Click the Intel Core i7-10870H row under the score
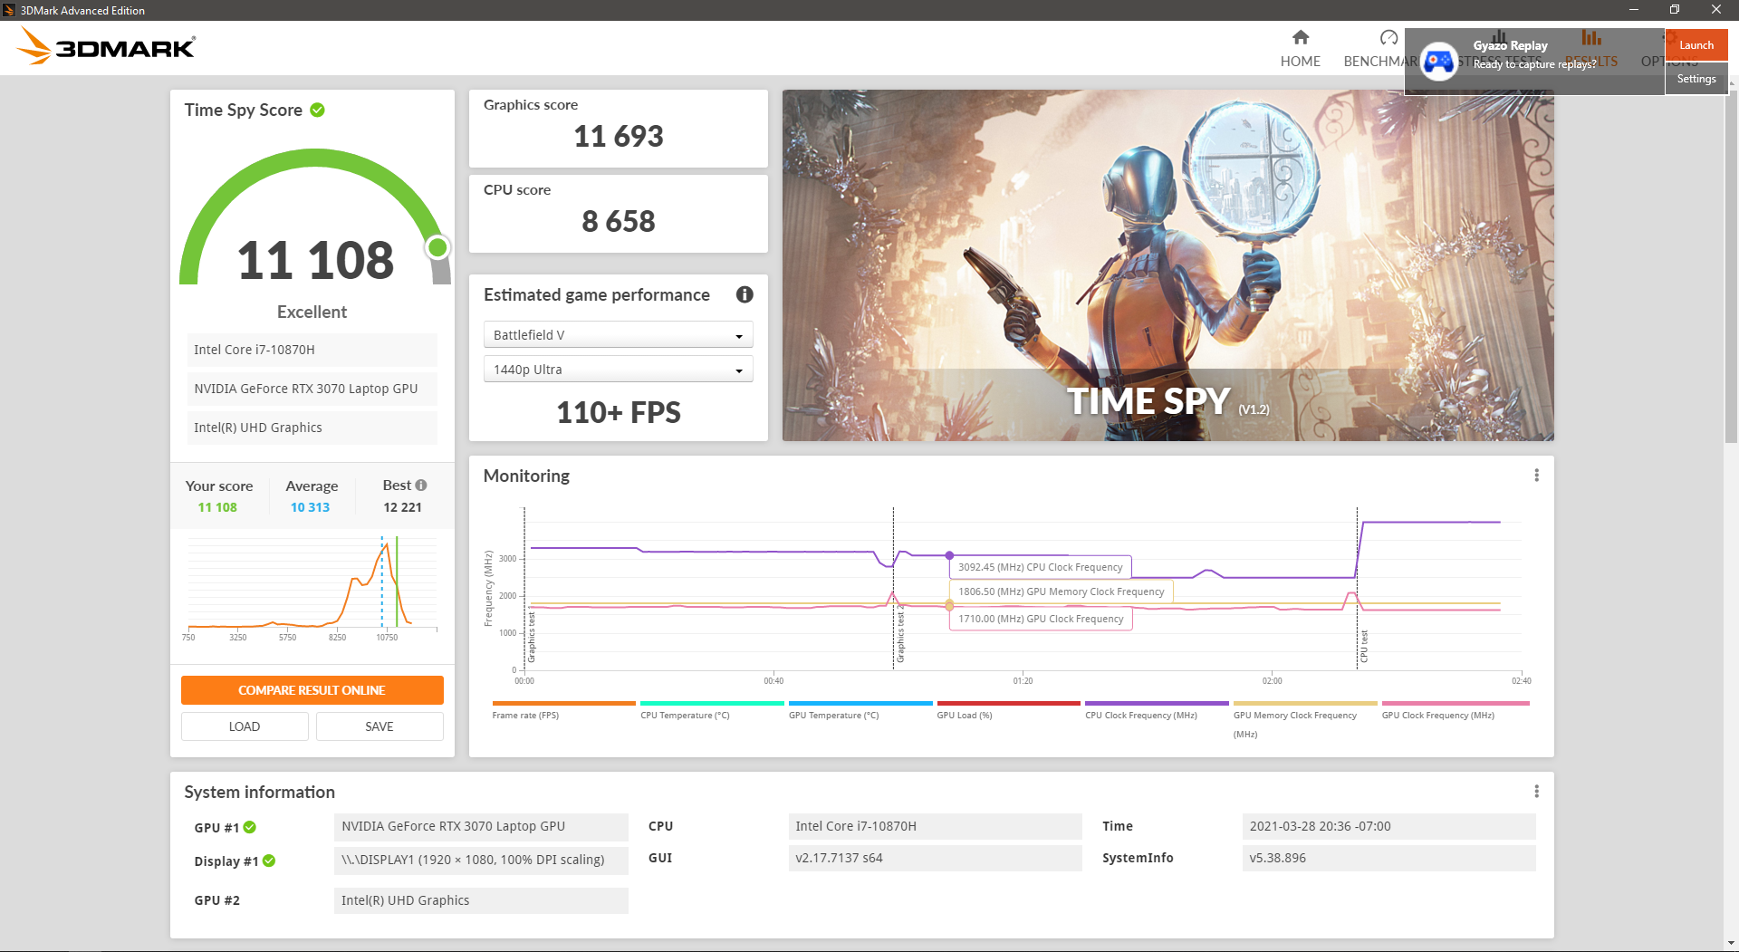 [312, 350]
